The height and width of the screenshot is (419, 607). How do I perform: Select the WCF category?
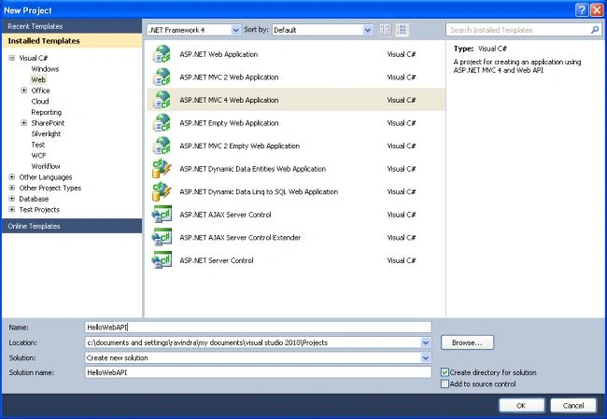pyautogui.click(x=38, y=156)
